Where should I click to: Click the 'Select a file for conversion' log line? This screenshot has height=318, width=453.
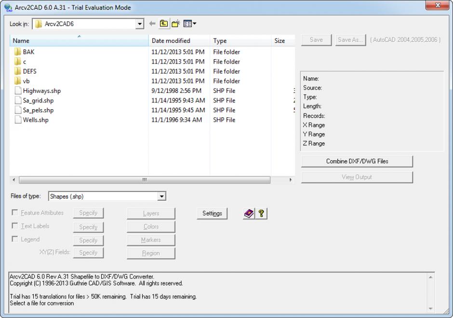(x=42, y=303)
